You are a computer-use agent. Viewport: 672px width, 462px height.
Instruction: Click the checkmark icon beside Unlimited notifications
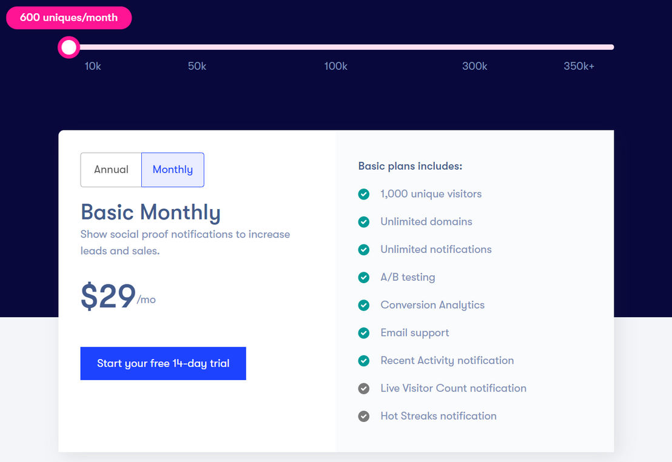[x=363, y=249]
